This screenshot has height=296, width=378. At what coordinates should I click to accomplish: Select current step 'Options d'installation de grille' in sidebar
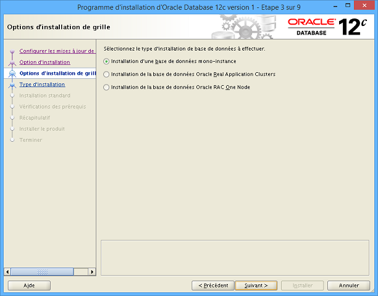click(57, 73)
